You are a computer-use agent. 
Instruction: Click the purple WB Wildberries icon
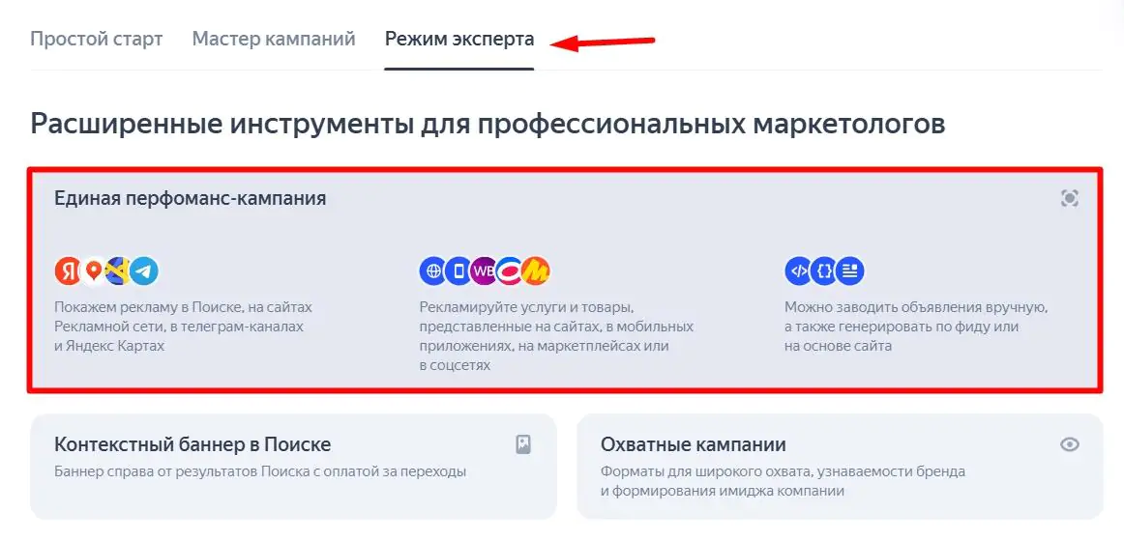pos(484,270)
